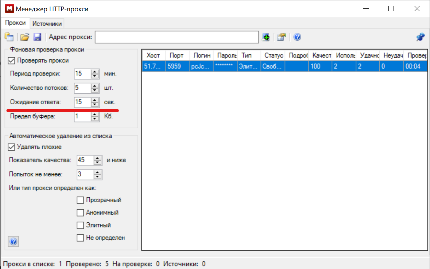Click the pin window icon at top right

[420, 37]
